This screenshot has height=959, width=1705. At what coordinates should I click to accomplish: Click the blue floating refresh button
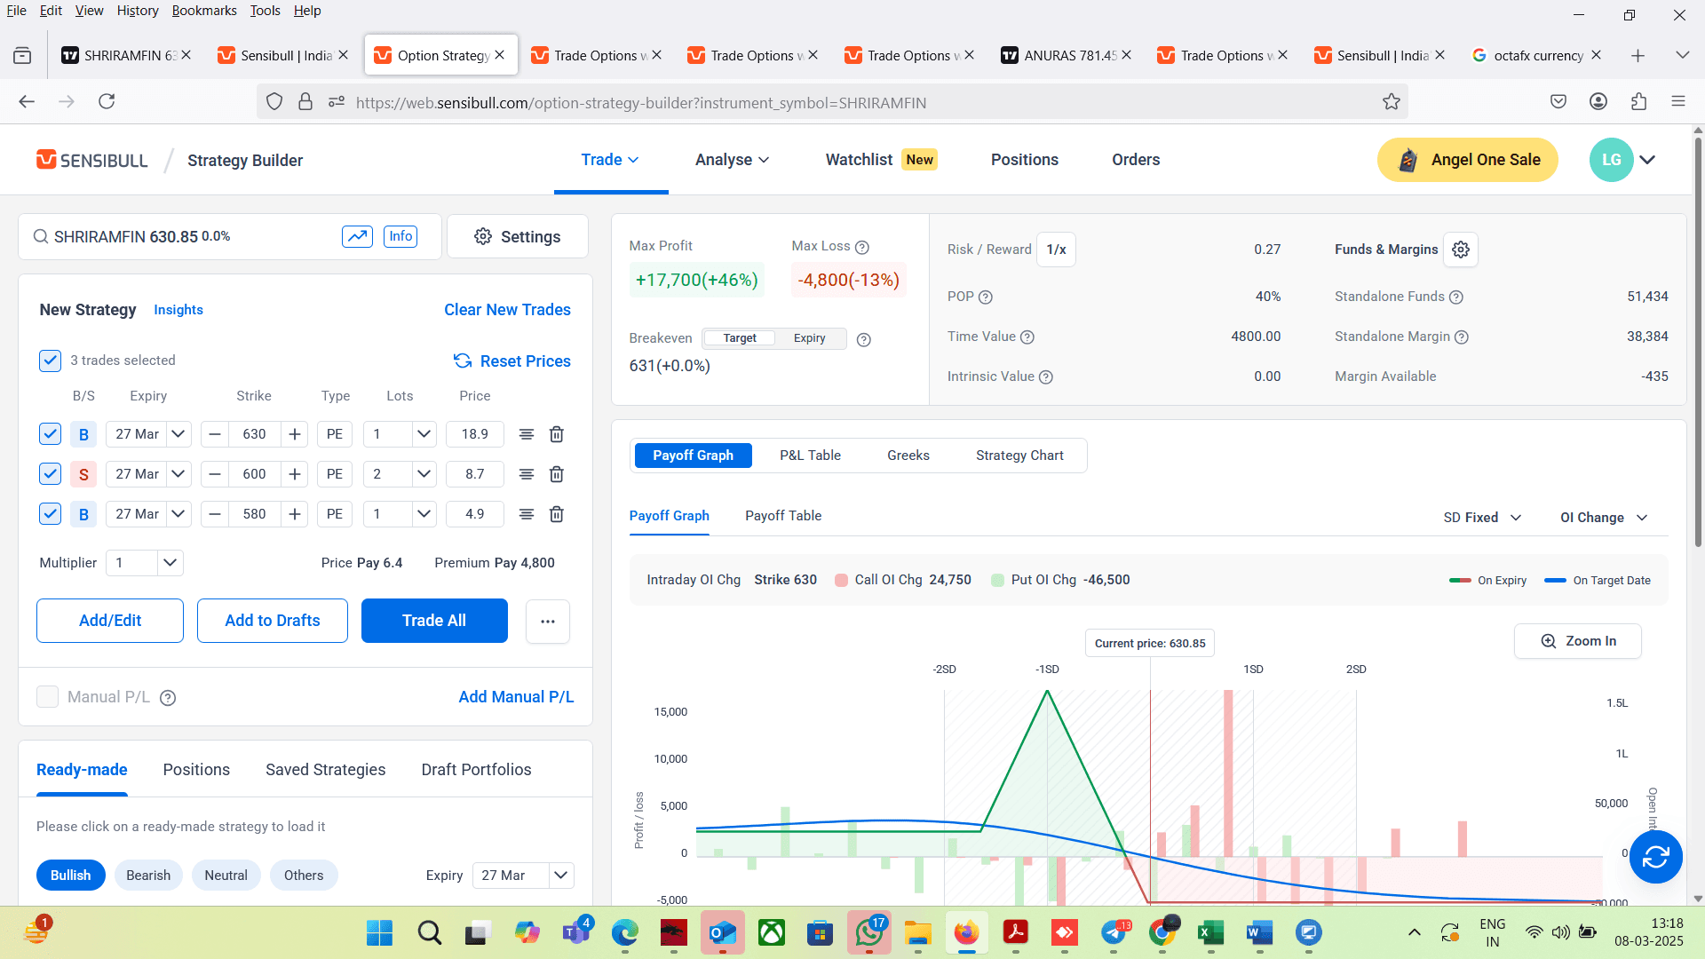click(x=1656, y=857)
